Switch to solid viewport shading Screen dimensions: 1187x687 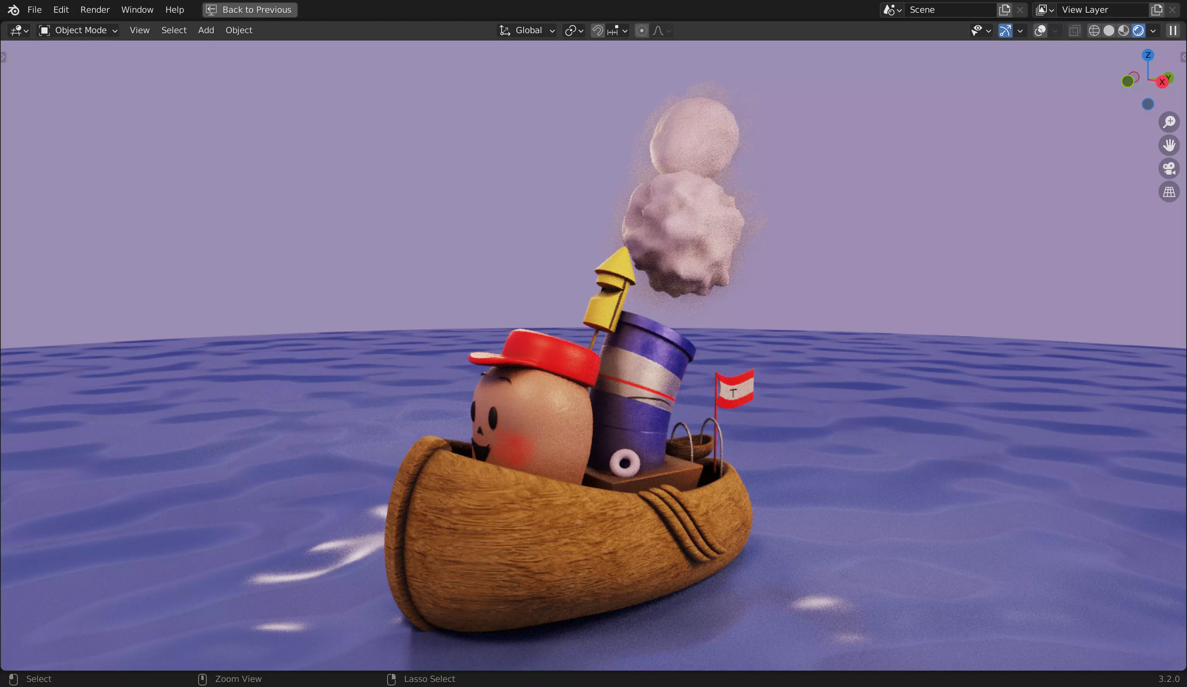1109,31
